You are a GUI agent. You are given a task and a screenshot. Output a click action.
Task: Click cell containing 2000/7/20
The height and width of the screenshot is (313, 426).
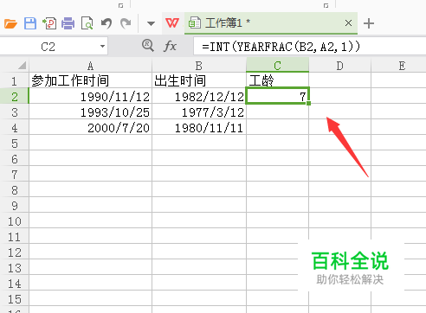click(x=90, y=127)
